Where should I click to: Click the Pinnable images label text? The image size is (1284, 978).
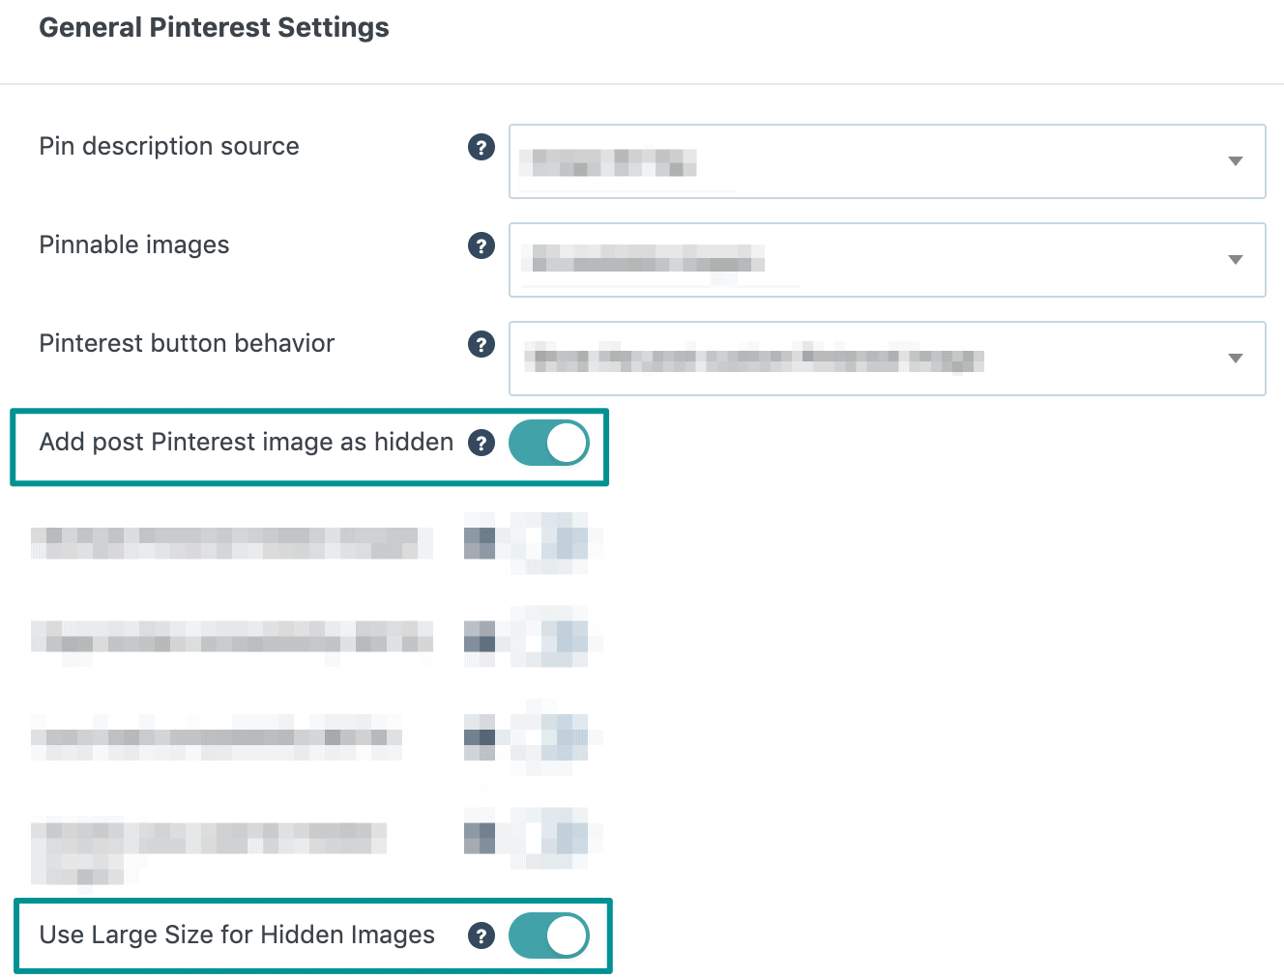[x=134, y=245]
